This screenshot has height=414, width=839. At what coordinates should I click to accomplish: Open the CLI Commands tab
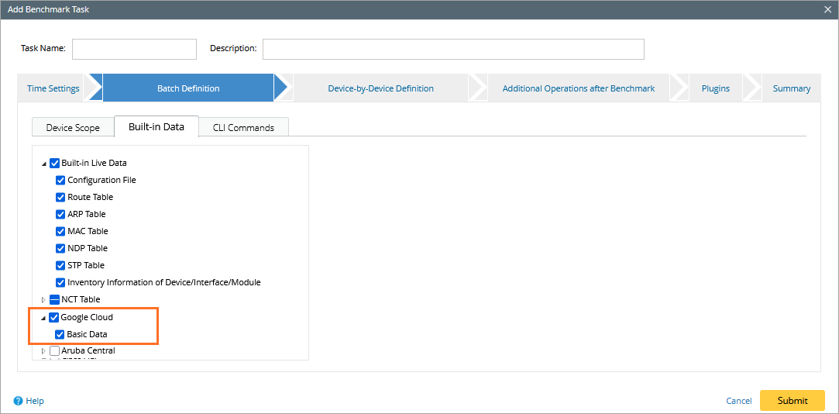243,127
